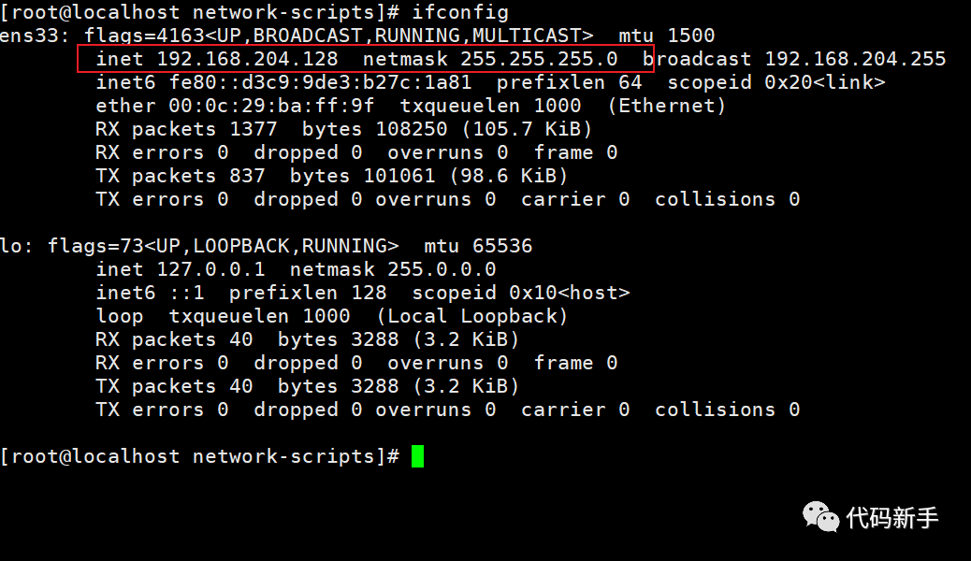Click MAC address '00:0c:29:ba:ff:9f'
971x561 pixels.
tap(271, 106)
